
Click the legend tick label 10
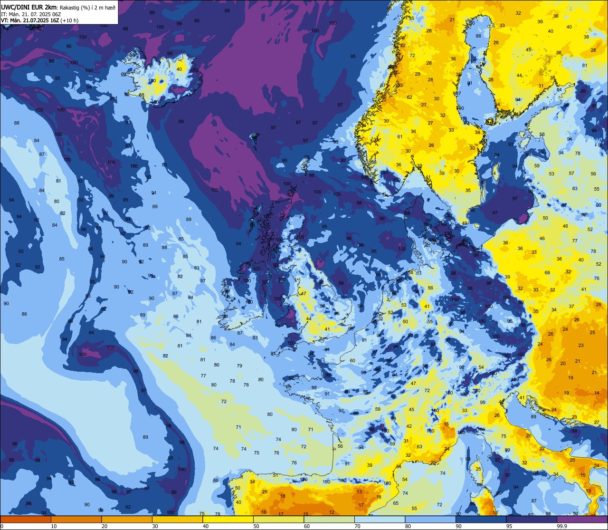(54, 527)
